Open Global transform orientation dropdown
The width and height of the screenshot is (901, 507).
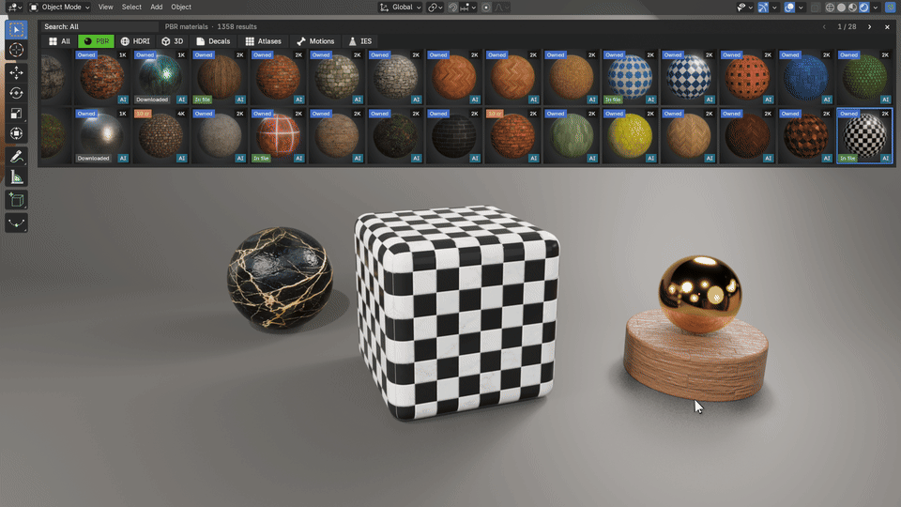(400, 8)
